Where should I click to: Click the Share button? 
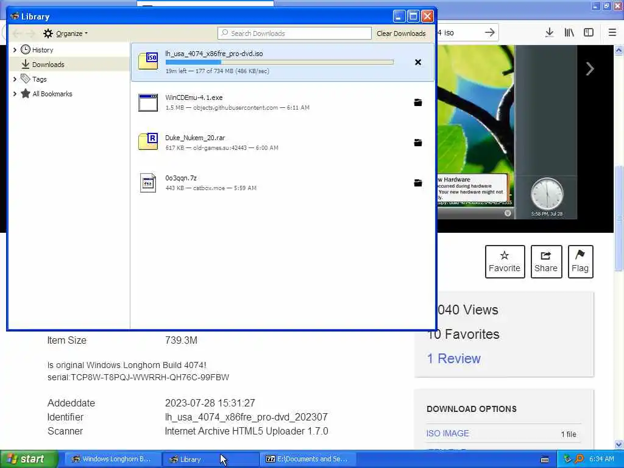coord(546,261)
